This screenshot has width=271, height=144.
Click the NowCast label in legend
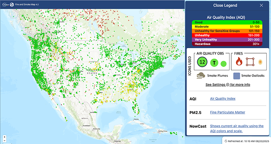198,126
